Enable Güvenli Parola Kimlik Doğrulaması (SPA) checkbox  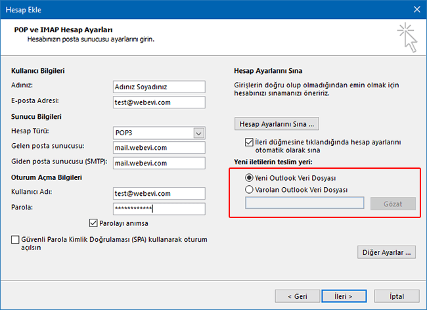[x=15, y=241]
